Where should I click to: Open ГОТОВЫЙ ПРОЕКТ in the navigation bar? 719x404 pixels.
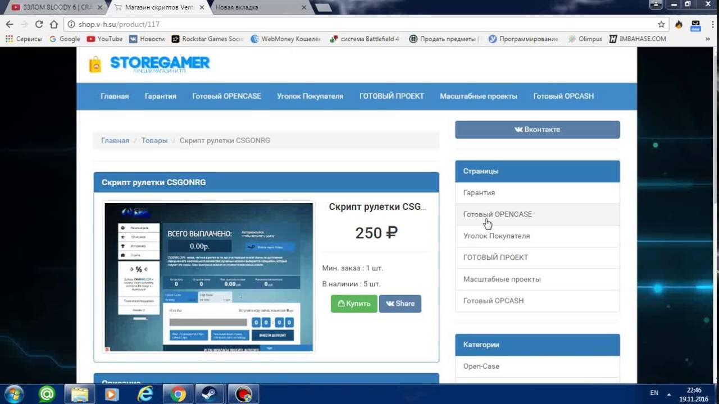[392, 96]
